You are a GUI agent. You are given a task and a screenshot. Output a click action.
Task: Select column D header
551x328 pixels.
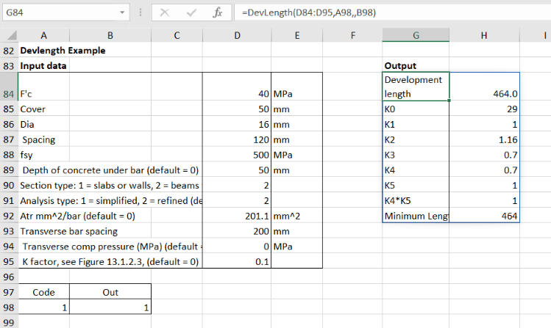[236, 36]
